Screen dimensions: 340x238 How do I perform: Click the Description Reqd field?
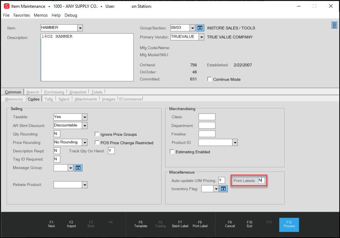pyautogui.click(x=57, y=151)
